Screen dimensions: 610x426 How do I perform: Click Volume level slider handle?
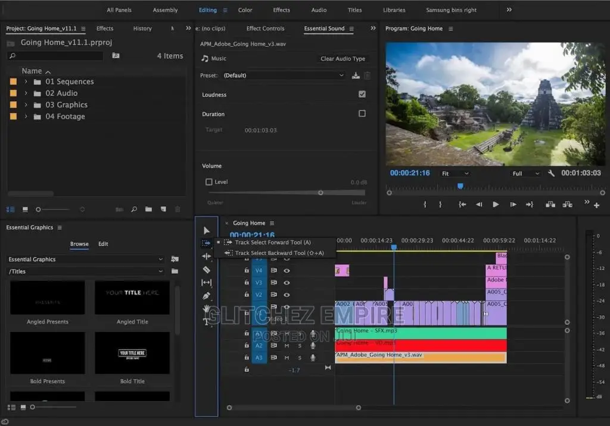(320, 193)
